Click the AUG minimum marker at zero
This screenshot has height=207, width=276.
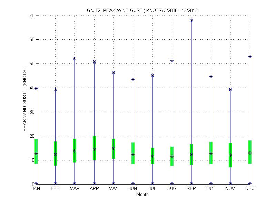[x=172, y=184]
